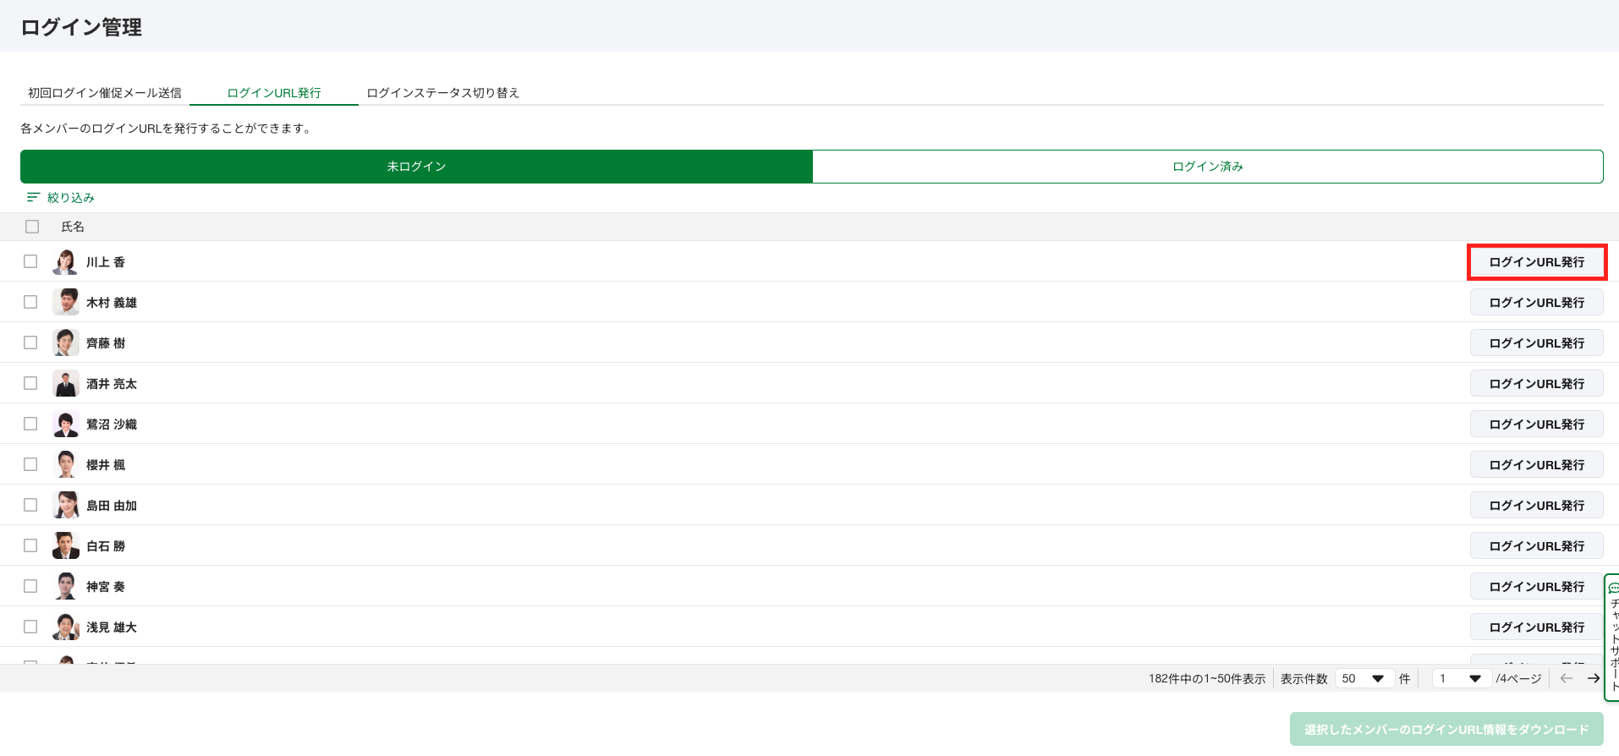Check the select-all checkbox beside 氏名

(x=32, y=227)
